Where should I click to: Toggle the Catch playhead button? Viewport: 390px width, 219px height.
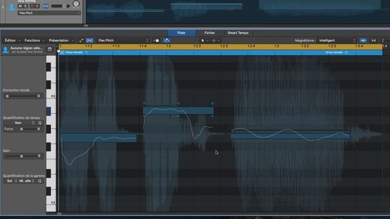click(166, 41)
